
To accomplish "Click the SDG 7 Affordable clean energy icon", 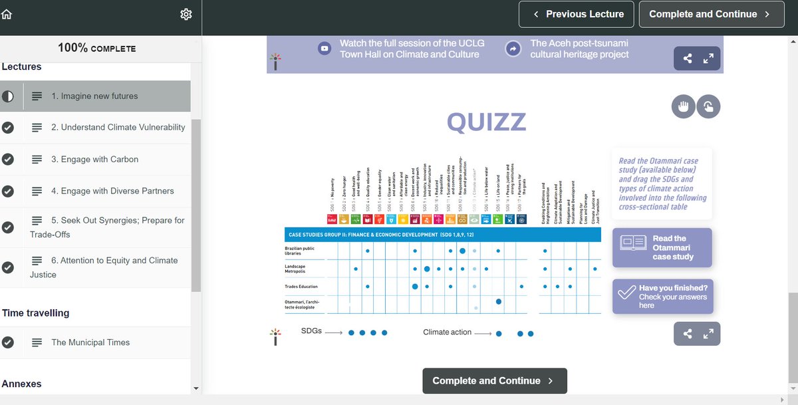I will pos(403,218).
